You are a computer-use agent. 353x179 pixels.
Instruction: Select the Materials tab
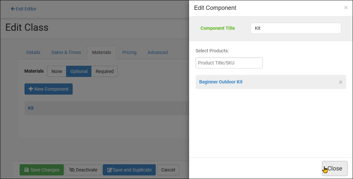[x=101, y=52]
